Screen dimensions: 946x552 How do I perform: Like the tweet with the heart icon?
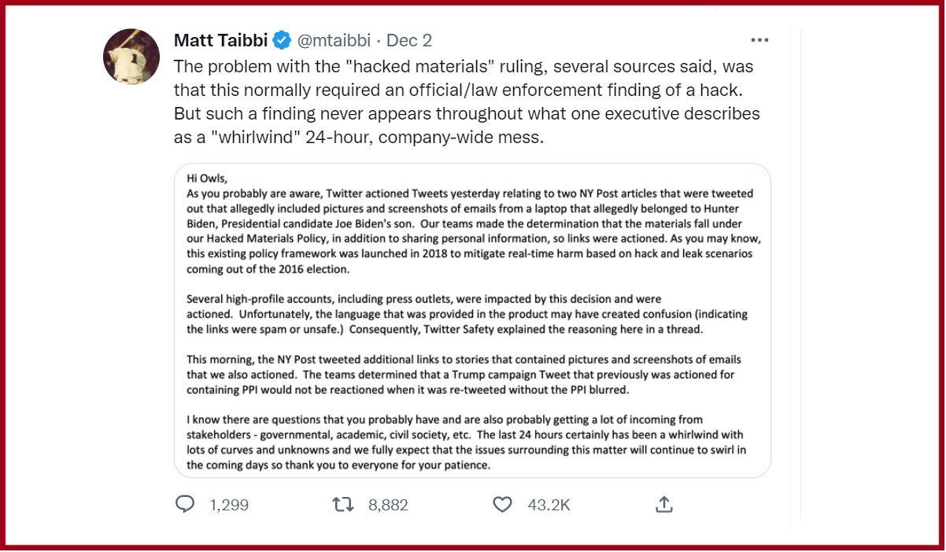[x=502, y=504]
